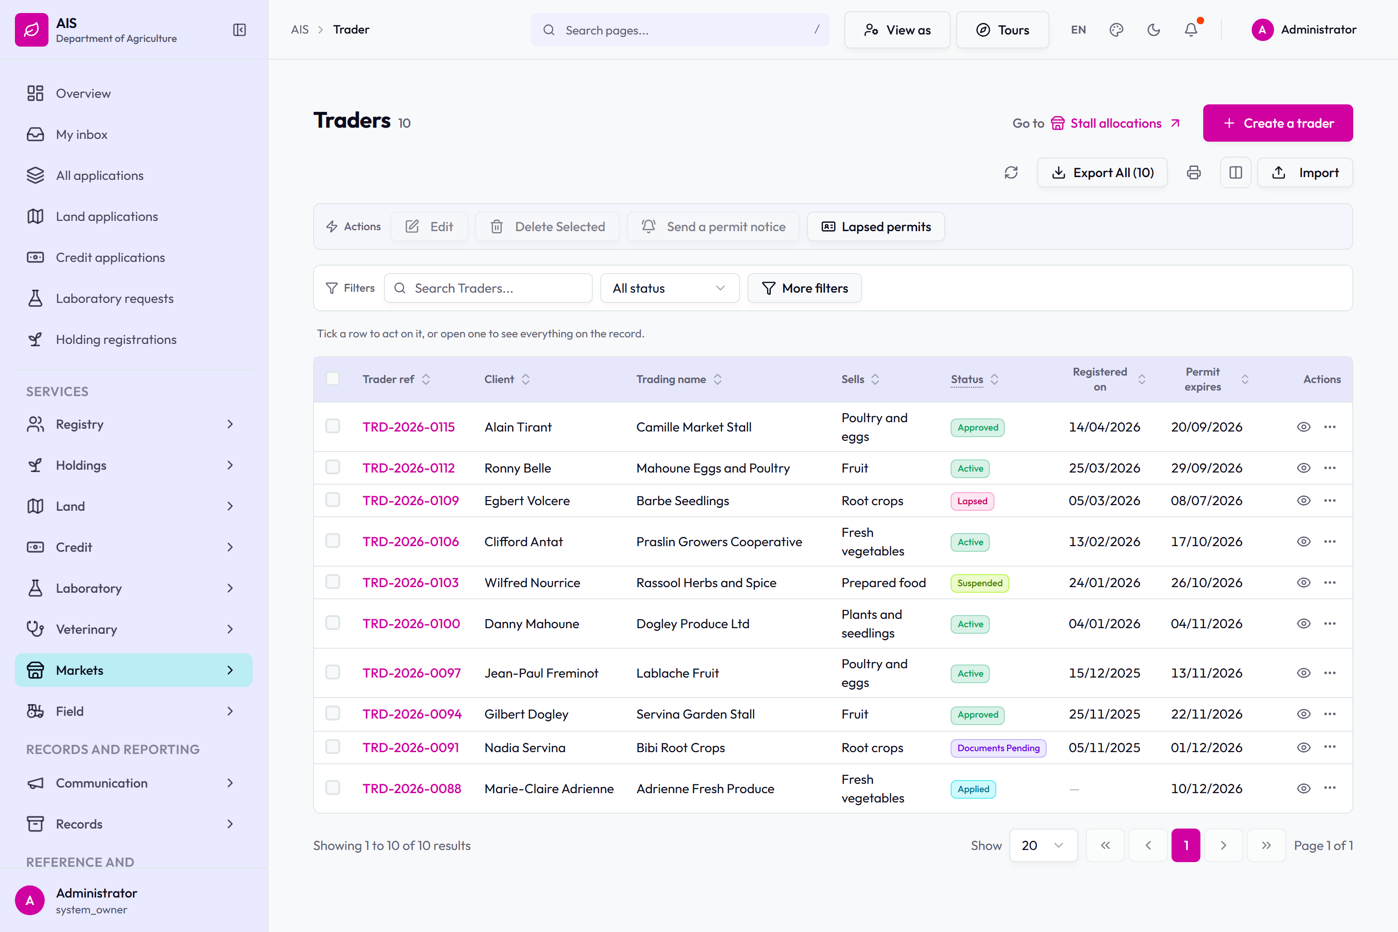Click in Search Traders field
The width and height of the screenshot is (1398, 932).
488,288
